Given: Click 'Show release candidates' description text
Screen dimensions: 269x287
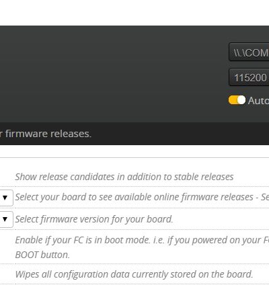Looking at the screenshot, I should tap(124, 177).
